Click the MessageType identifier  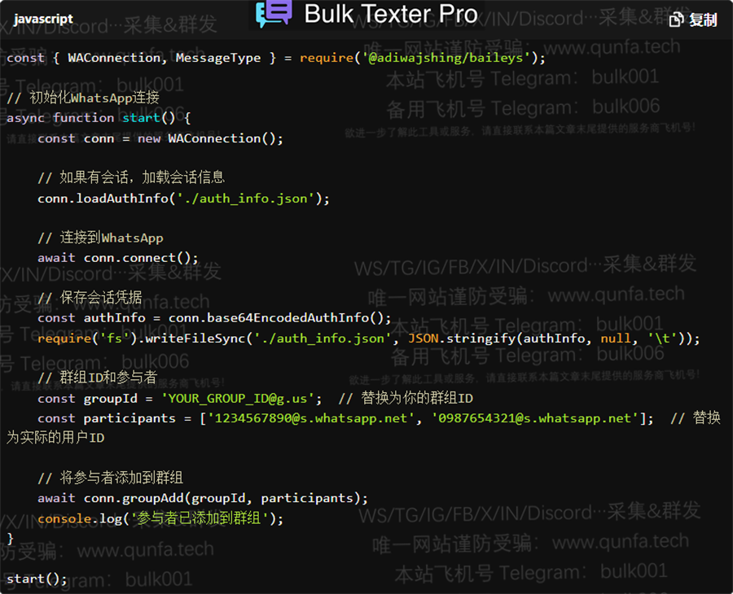tap(218, 58)
